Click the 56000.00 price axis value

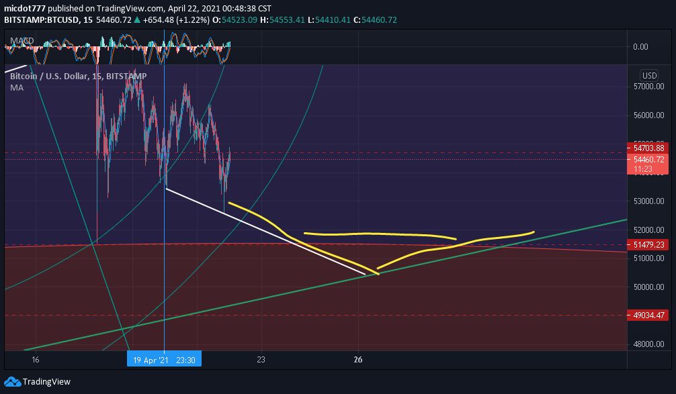tap(648, 115)
